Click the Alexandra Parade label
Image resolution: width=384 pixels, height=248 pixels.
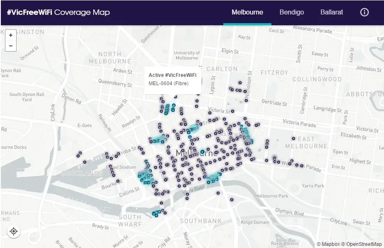tap(312, 29)
